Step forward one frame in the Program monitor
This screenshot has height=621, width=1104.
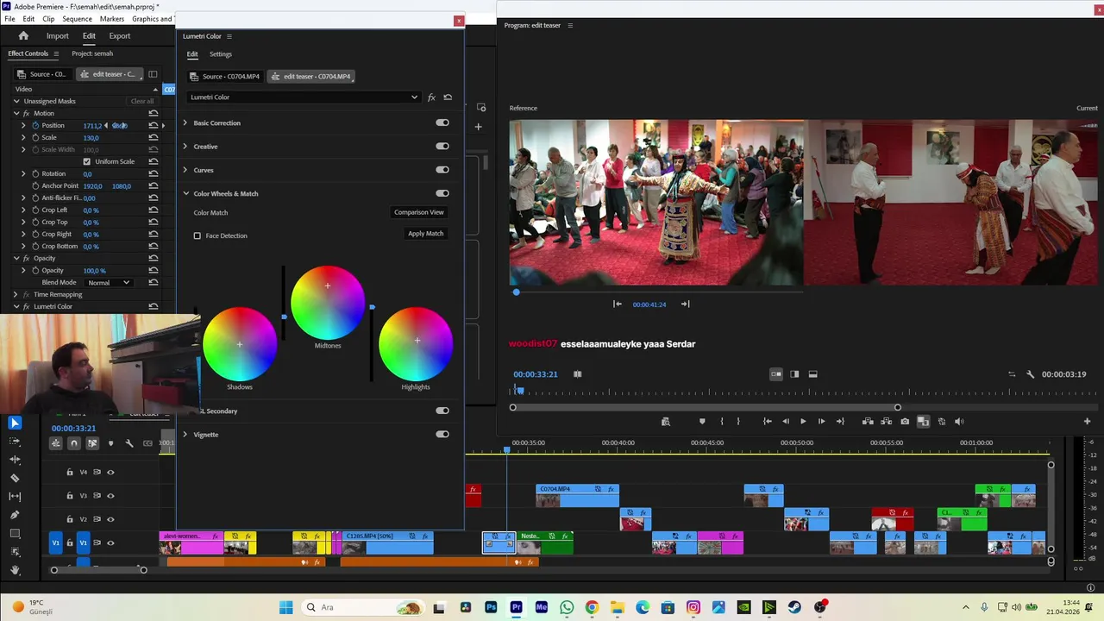821,422
